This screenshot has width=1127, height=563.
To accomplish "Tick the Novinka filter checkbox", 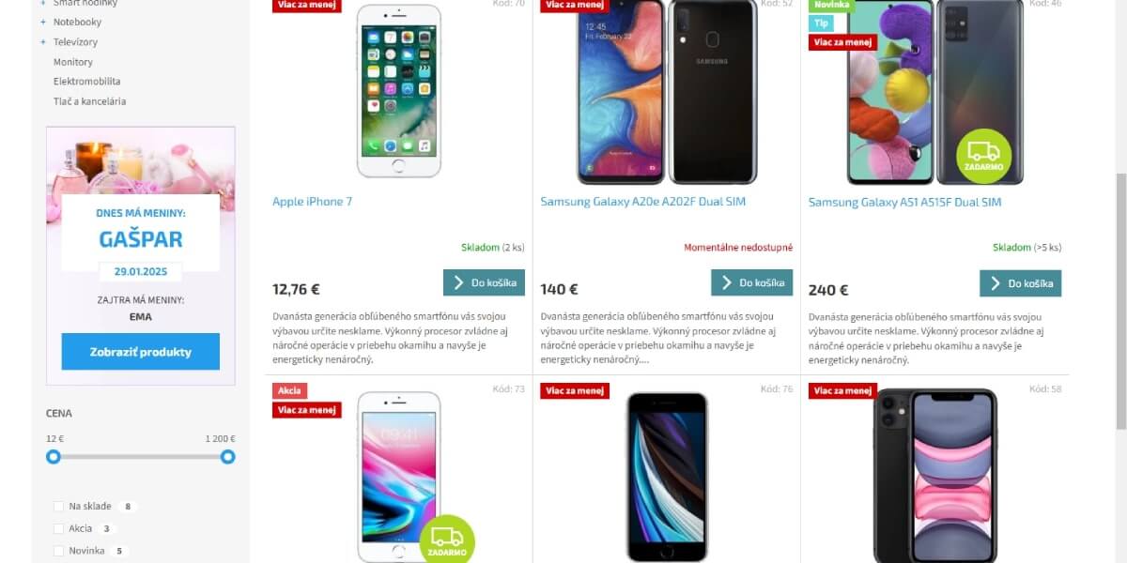I will pos(59,551).
